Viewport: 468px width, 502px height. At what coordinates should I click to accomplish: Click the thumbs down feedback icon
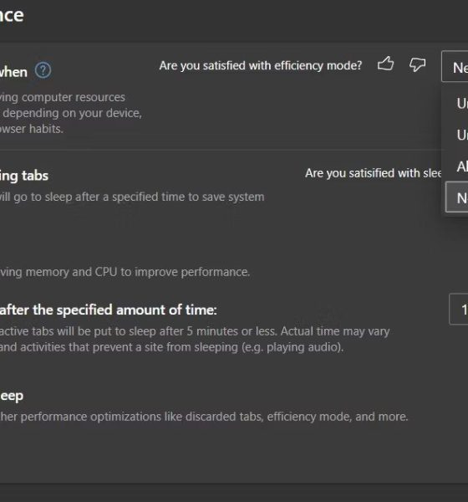point(418,64)
